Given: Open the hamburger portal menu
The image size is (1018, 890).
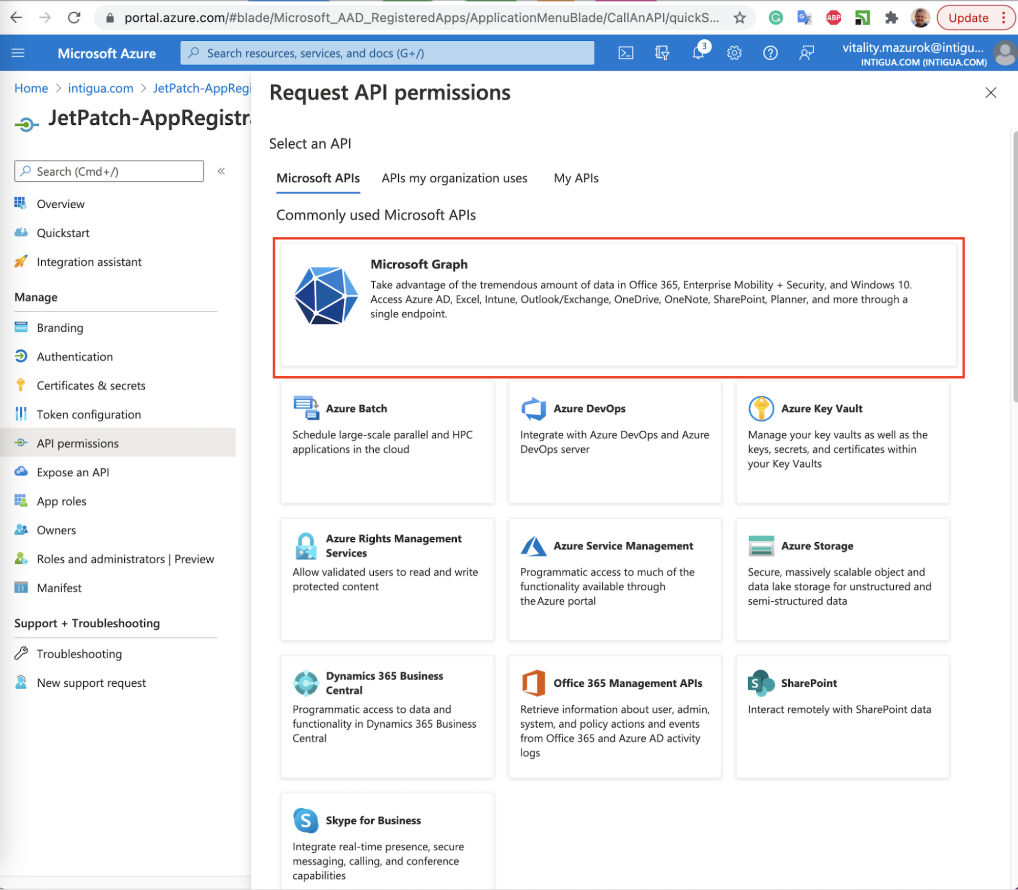Looking at the screenshot, I should [x=18, y=53].
